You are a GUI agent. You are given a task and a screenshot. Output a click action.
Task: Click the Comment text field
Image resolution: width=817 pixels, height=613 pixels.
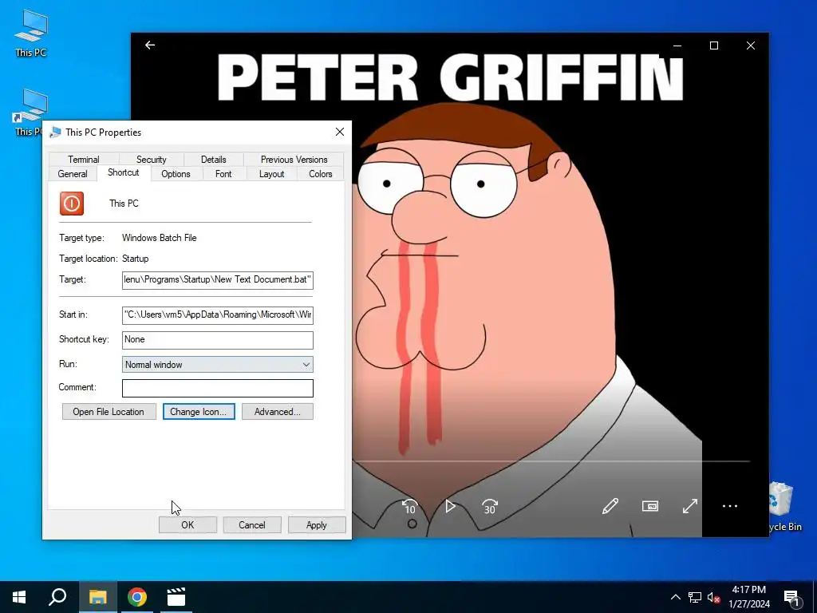[218, 388]
